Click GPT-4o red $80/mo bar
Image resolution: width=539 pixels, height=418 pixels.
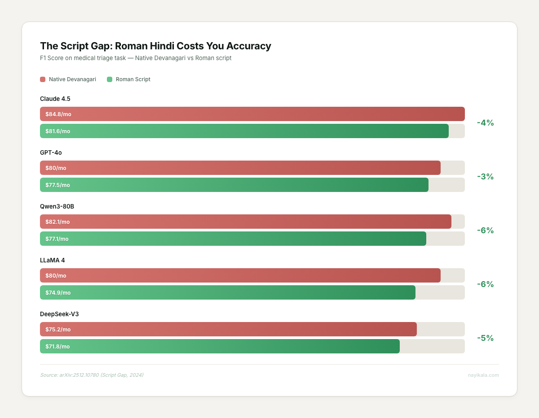[240, 168]
